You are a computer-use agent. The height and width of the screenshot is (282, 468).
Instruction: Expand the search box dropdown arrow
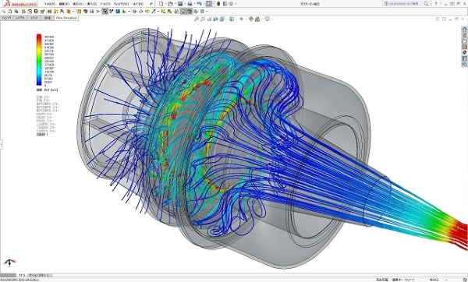[430, 4]
